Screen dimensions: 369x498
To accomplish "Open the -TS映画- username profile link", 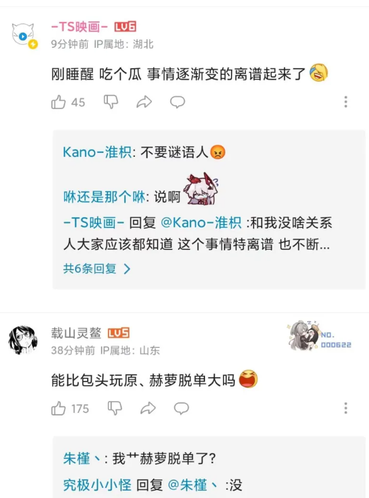I will (x=79, y=27).
